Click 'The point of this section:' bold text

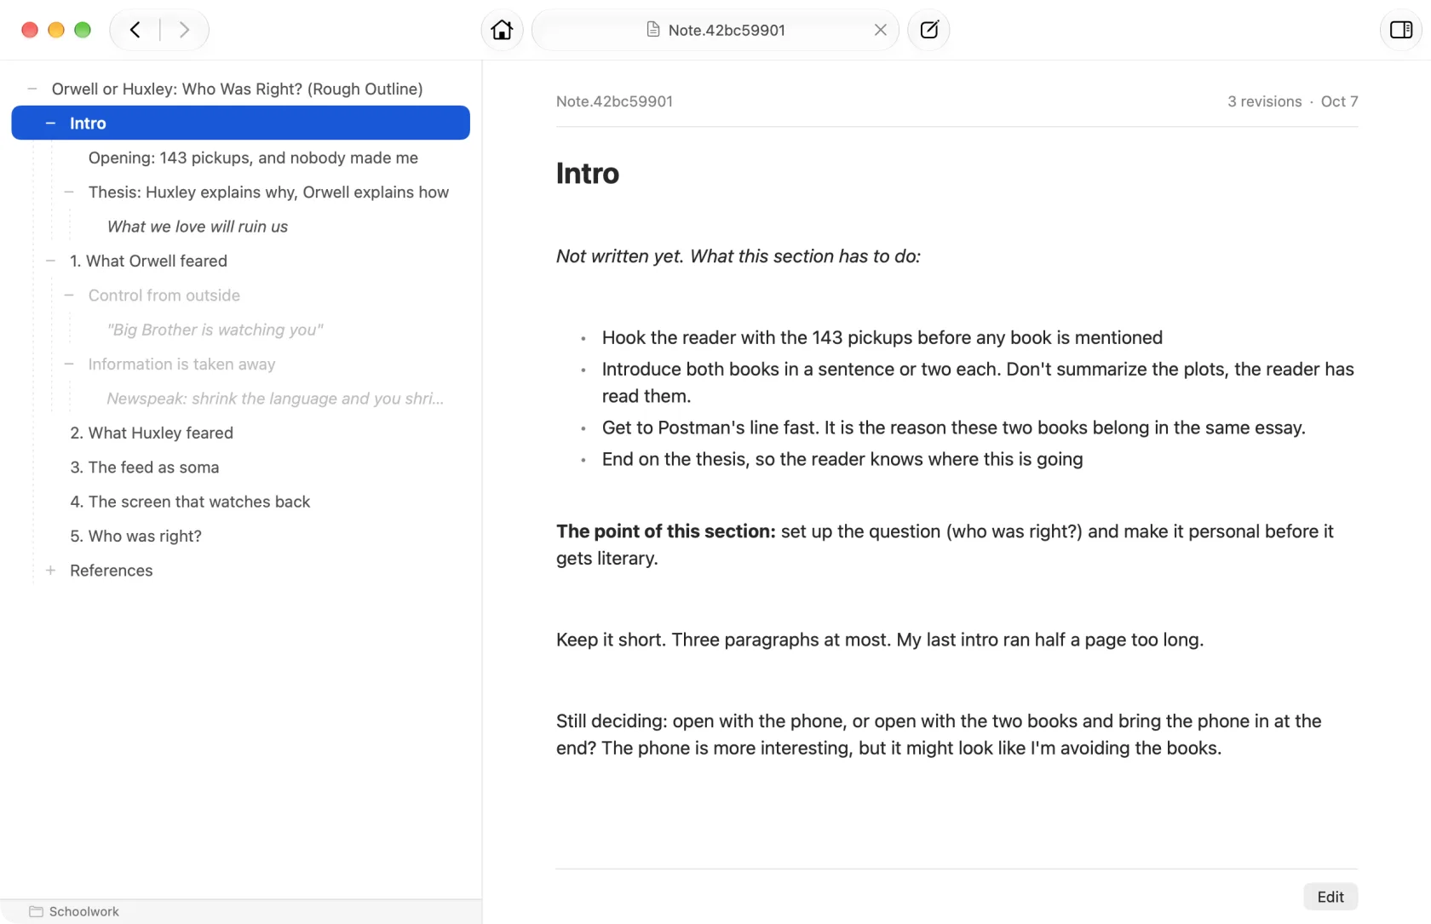666,531
